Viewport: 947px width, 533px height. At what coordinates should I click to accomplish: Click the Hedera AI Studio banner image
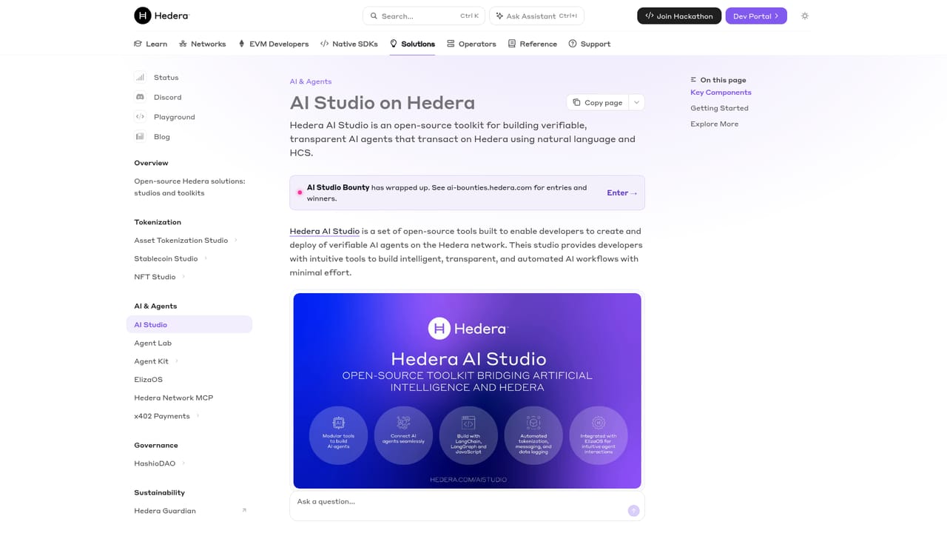pyautogui.click(x=467, y=391)
